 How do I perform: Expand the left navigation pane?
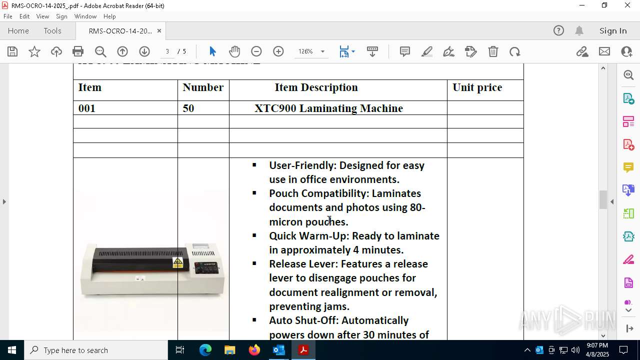click(4, 201)
